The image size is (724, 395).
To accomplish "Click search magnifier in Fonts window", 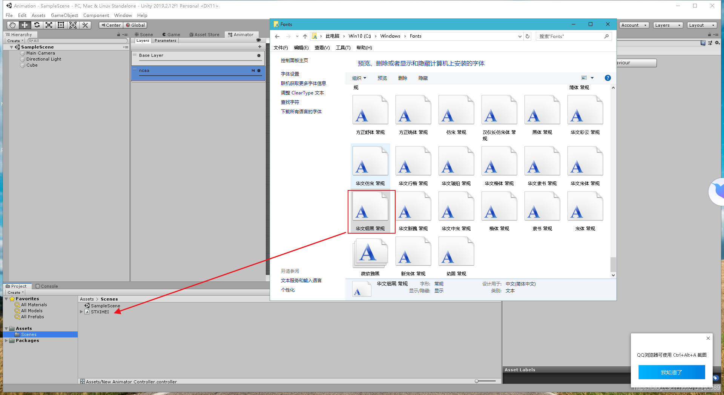I will pos(606,36).
